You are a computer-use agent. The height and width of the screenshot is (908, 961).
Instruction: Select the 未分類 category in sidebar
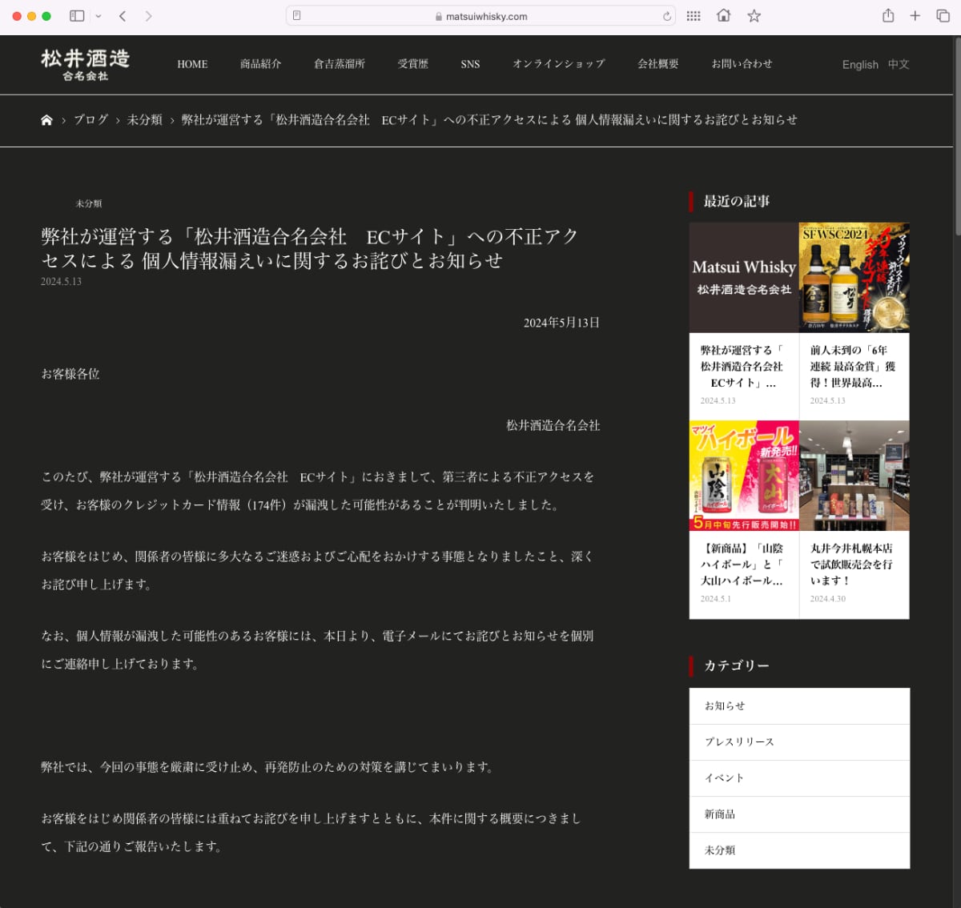722,850
